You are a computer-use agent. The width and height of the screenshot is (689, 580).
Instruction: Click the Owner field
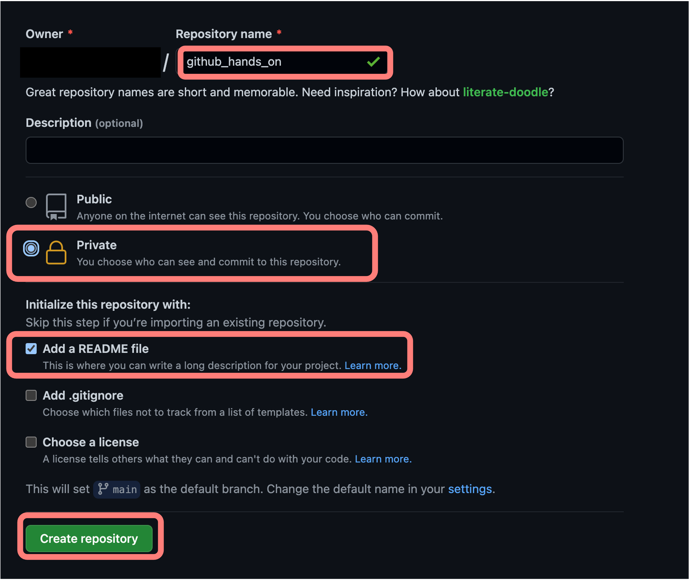pyautogui.click(x=90, y=62)
